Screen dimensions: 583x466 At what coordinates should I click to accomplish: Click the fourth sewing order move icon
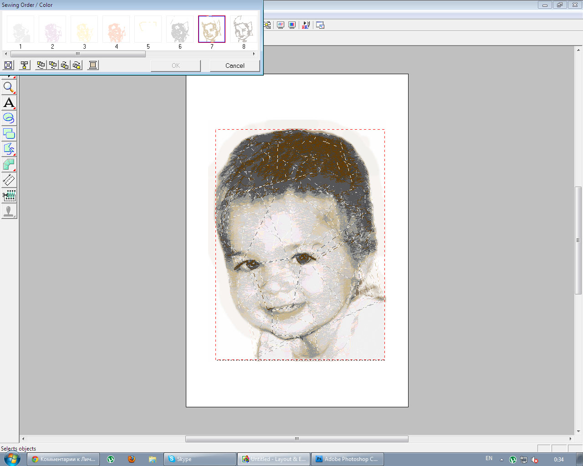pos(77,65)
